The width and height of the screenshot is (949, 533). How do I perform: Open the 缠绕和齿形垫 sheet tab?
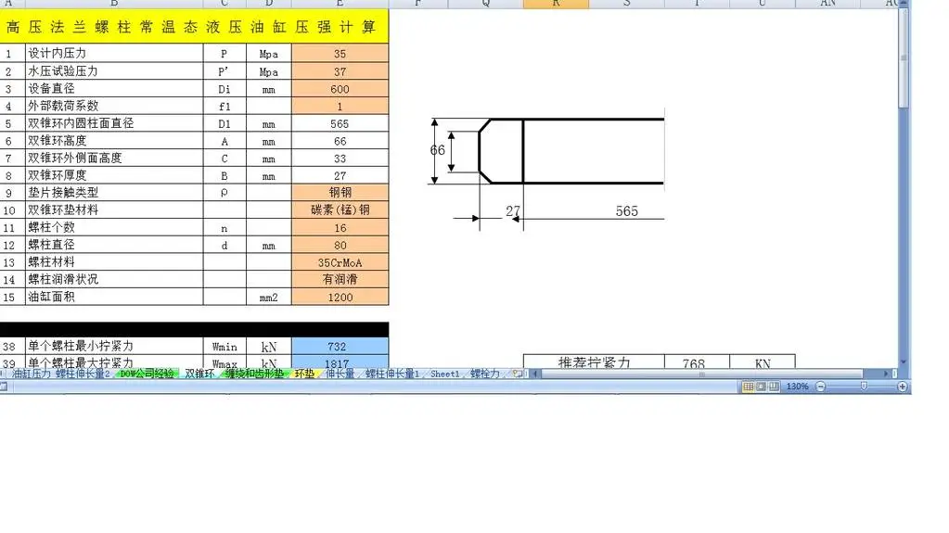pos(254,374)
